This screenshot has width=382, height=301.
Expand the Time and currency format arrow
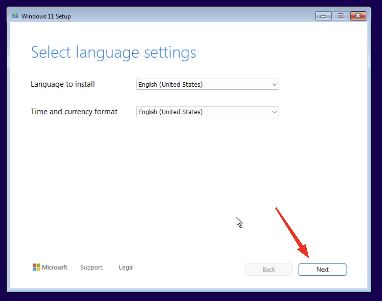pyautogui.click(x=274, y=112)
